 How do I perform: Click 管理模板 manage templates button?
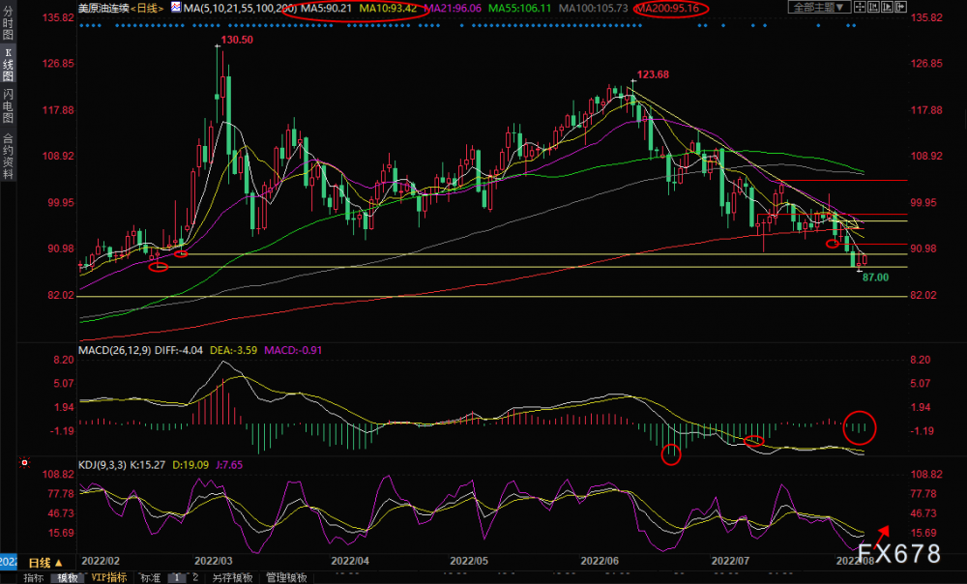click(x=286, y=578)
